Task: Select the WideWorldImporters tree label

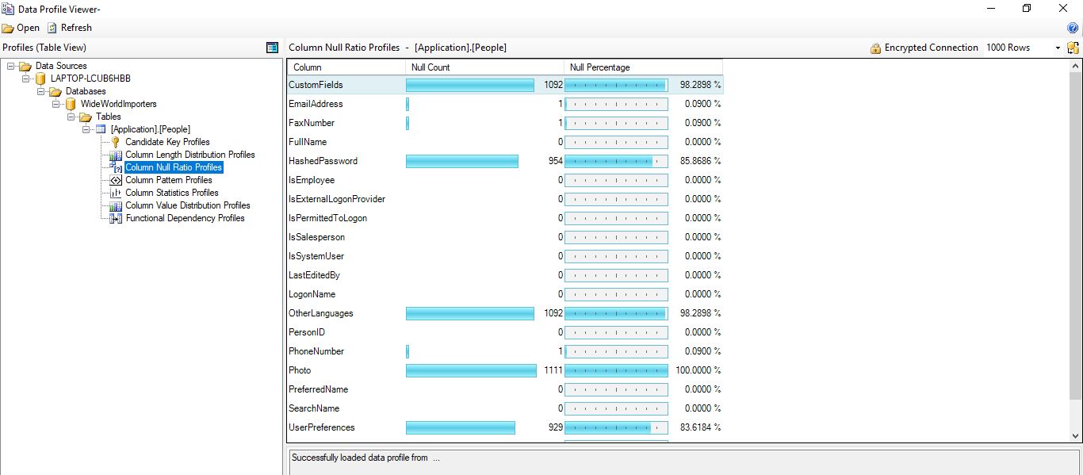Action: click(x=119, y=105)
